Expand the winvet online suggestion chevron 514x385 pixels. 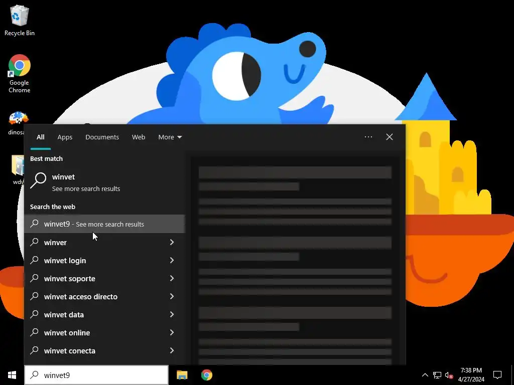coord(172,332)
